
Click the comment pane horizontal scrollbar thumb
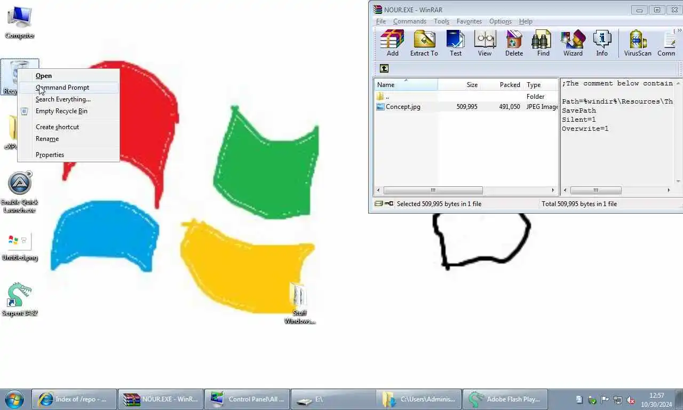pyautogui.click(x=595, y=190)
